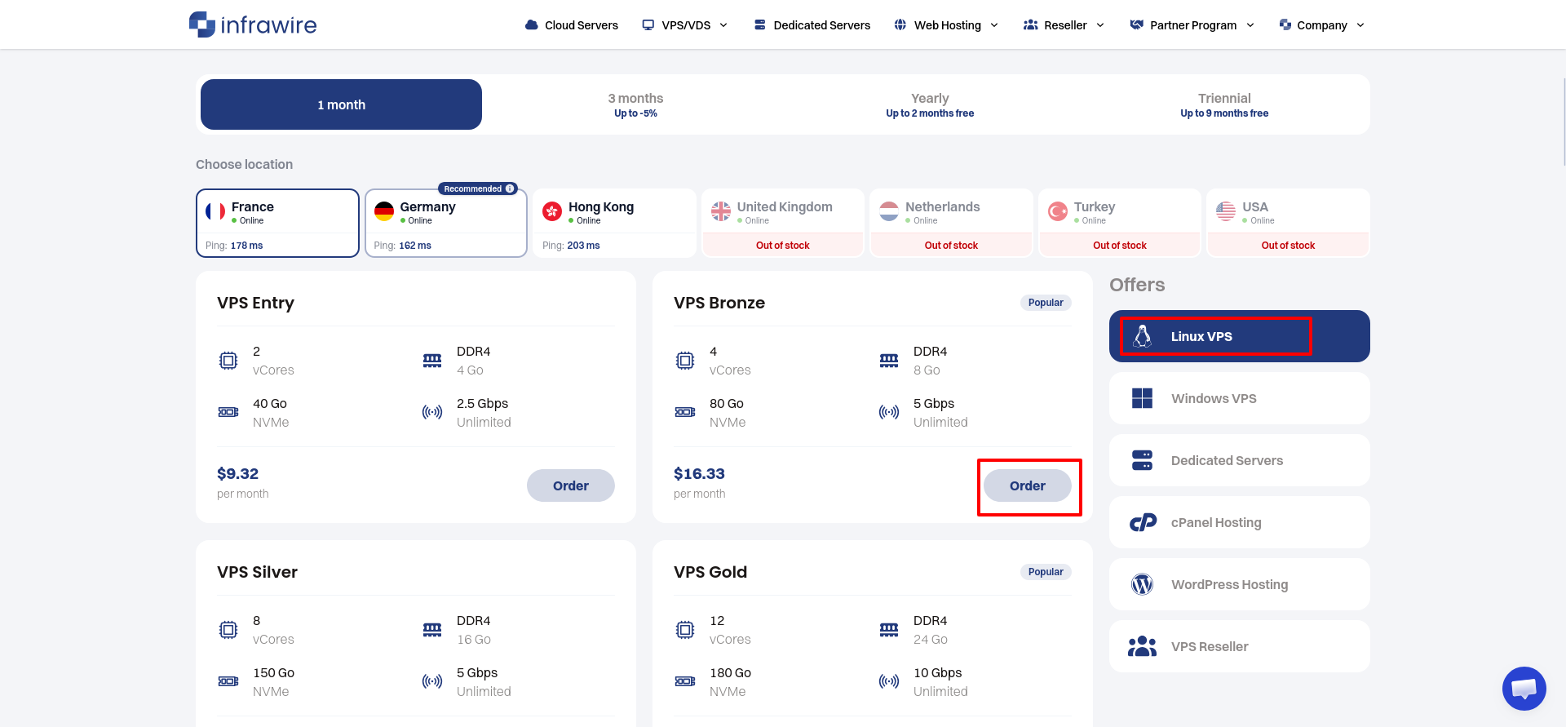This screenshot has height=727, width=1566.
Task: Expand the Company dropdown menu
Action: click(1322, 25)
